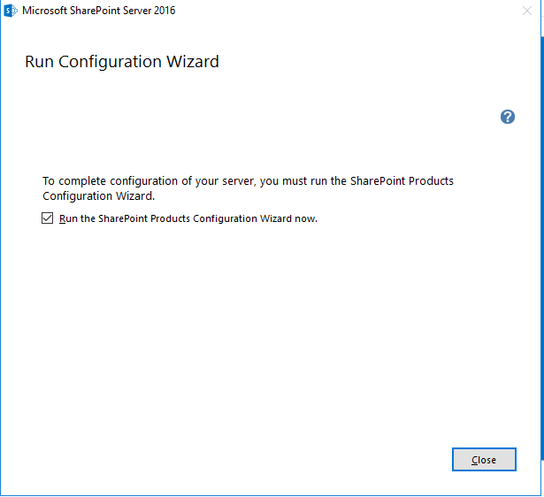Click the Close button
The image size is (544, 497).
[x=484, y=460]
